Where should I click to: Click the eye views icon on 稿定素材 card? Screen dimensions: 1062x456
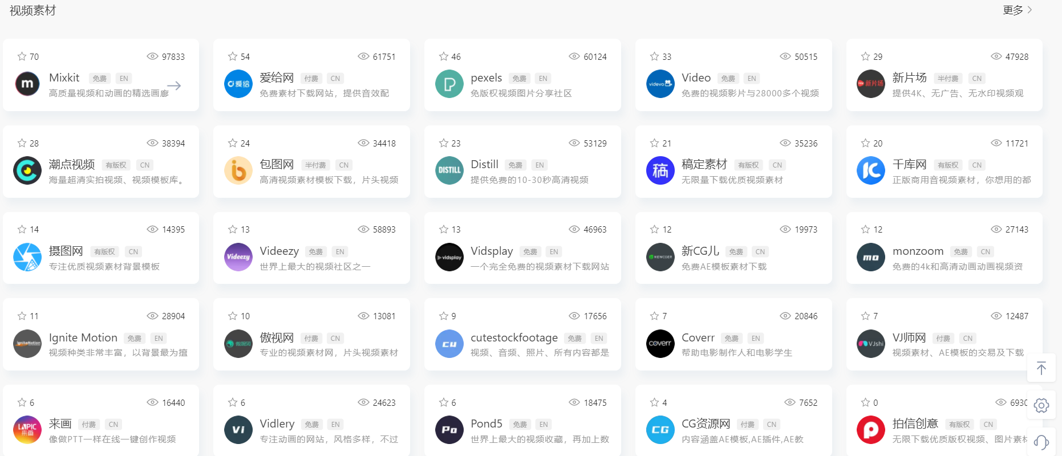tap(785, 143)
